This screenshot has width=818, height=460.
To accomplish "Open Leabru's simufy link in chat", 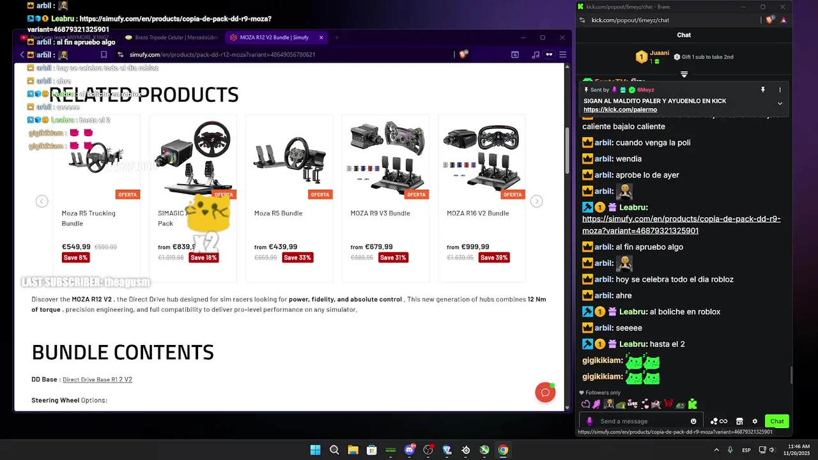I will pos(681,224).
